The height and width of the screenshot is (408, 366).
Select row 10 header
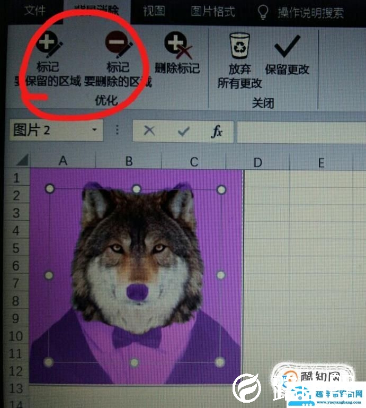[x=15, y=336]
